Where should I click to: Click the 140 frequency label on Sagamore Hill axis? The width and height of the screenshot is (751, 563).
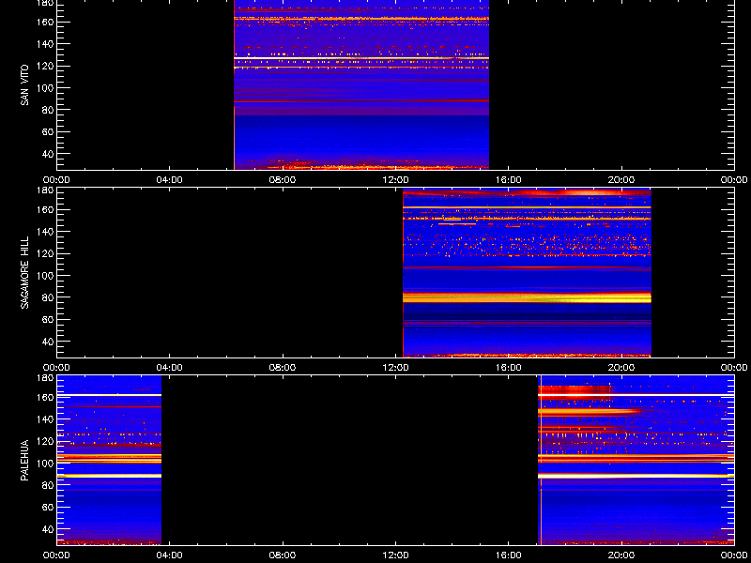[45, 232]
